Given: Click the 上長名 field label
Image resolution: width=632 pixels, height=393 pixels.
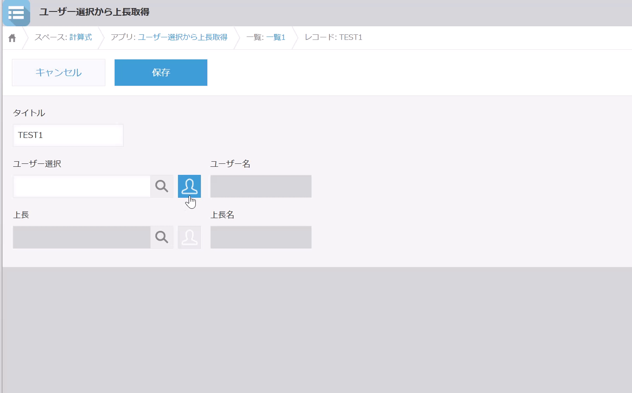Looking at the screenshot, I should [x=222, y=215].
